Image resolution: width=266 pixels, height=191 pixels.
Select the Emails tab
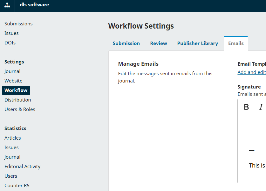236,43
